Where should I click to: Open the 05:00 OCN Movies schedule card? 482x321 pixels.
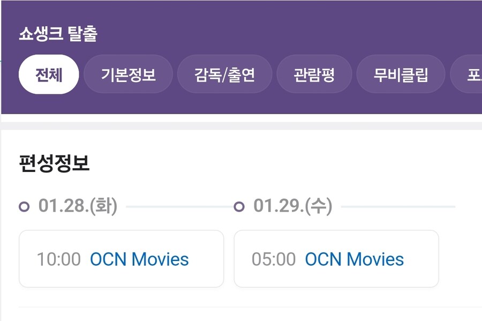tap(336, 259)
